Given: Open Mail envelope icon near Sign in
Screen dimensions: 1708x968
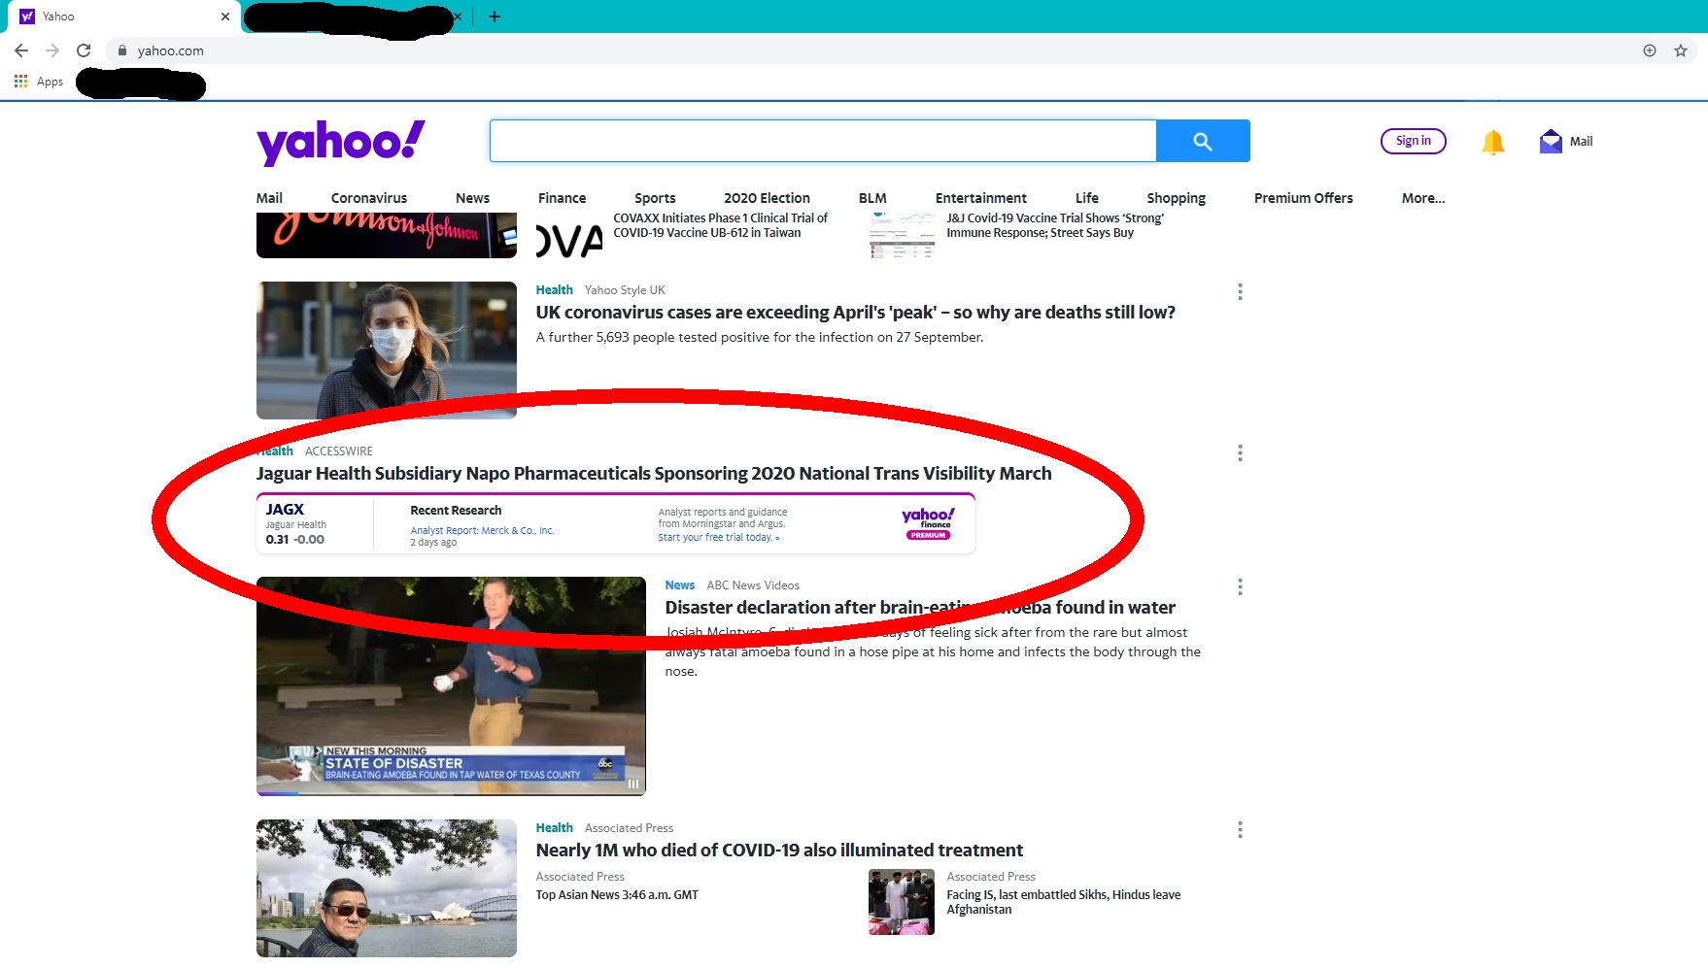Looking at the screenshot, I should click(1551, 142).
